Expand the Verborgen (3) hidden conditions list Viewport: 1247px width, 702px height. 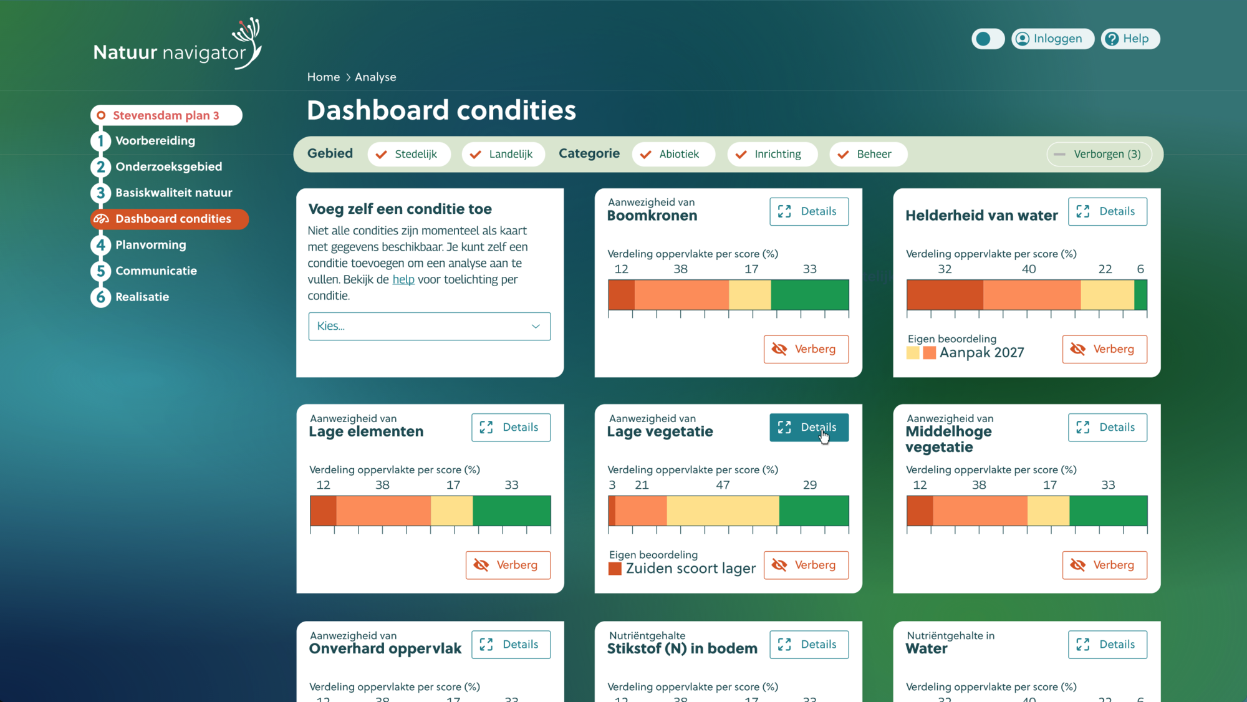tap(1099, 154)
